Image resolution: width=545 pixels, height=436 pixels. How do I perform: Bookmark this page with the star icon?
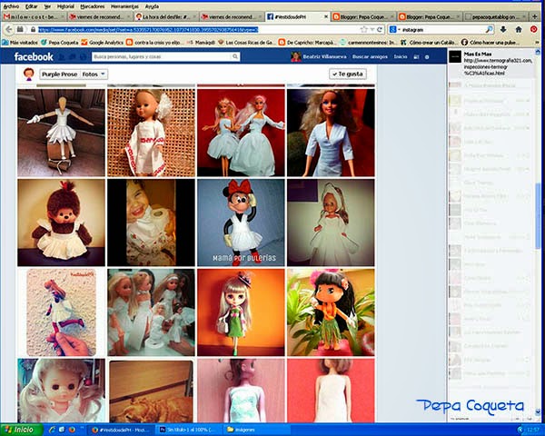pyautogui.click(x=363, y=30)
